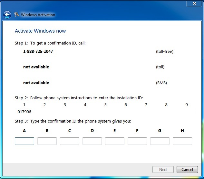Click the Cancel button
This screenshot has width=204, height=179.
click(187, 170)
